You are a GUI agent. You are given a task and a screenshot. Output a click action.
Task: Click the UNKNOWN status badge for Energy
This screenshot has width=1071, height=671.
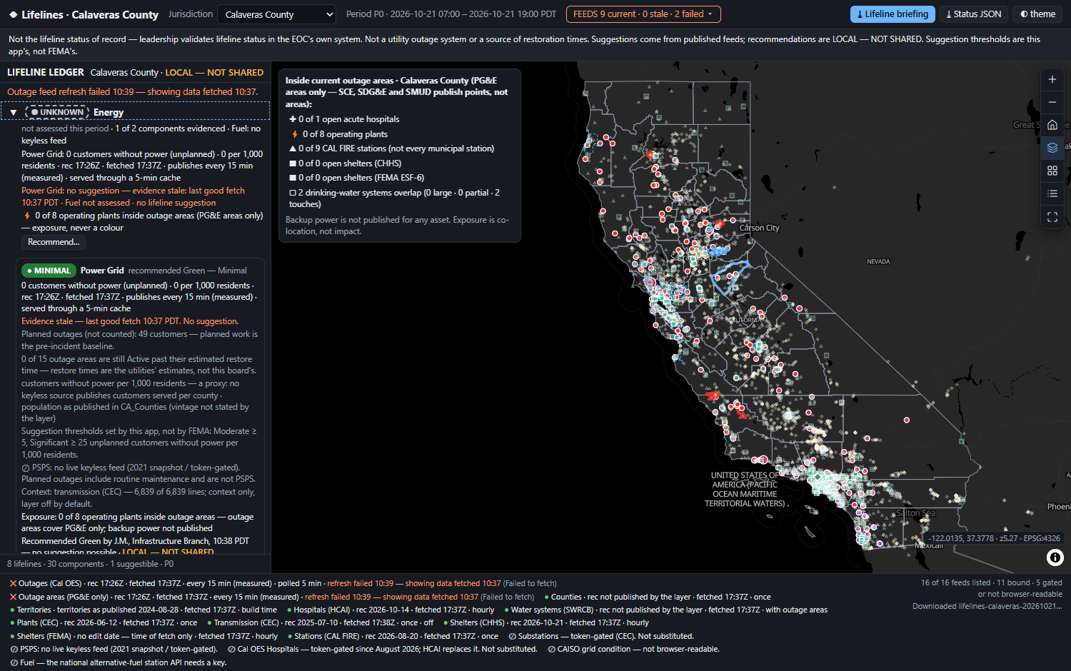click(57, 112)
